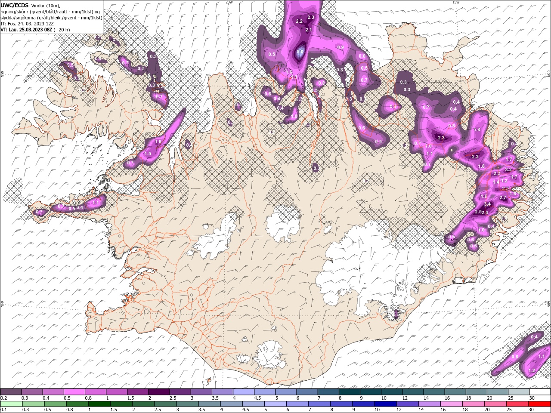Click the violet 12 swatch, lower legend row
The width and height of the screenshot is (551, 413).
[x=408, y=404]
